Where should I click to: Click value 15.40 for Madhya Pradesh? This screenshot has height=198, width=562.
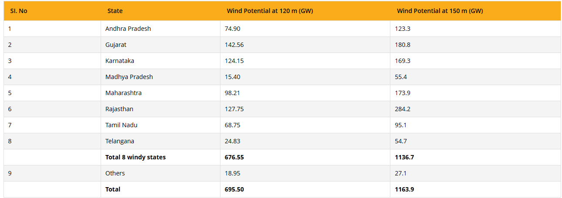click(232, 77)
